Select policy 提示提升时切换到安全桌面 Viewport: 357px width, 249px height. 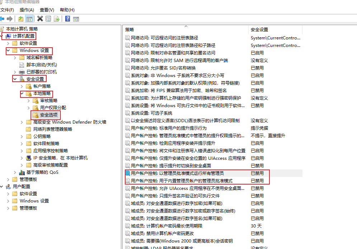[x=171, y=166]
